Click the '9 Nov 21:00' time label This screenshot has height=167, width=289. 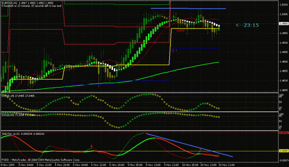172,165
